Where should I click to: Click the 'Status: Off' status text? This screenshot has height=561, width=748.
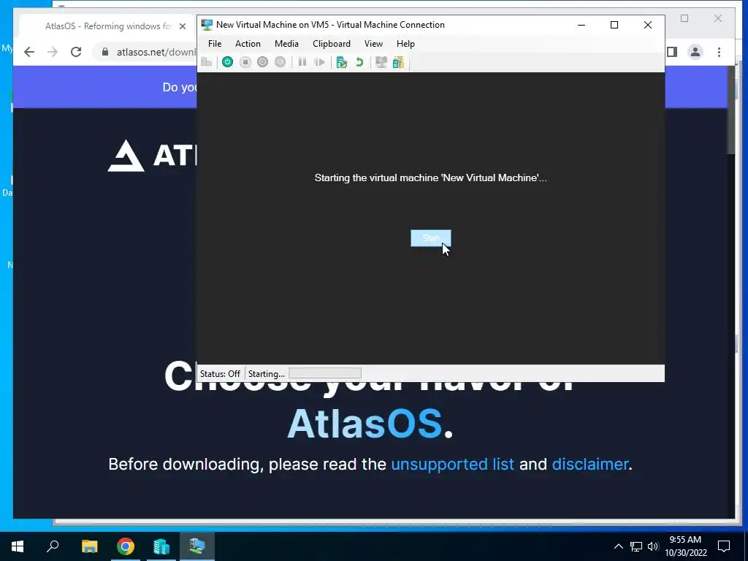tap(220, 373)
